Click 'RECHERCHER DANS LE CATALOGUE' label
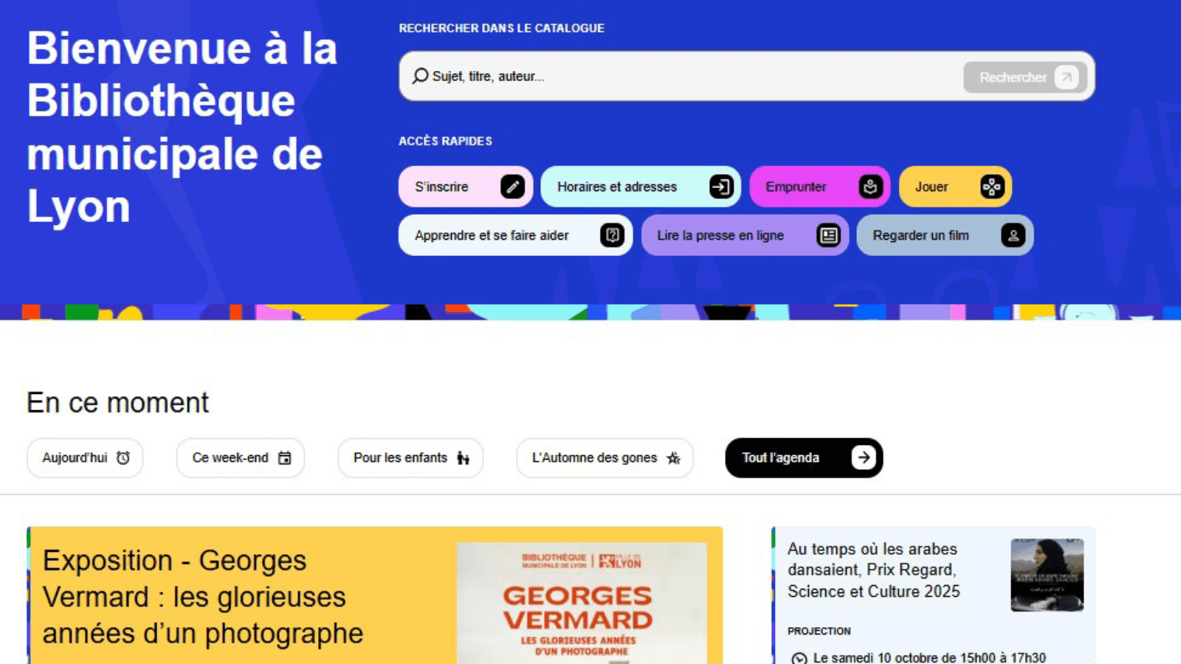Image resolution: width=1181 pixels, height=664 pixels. click(x=501, y=28)
